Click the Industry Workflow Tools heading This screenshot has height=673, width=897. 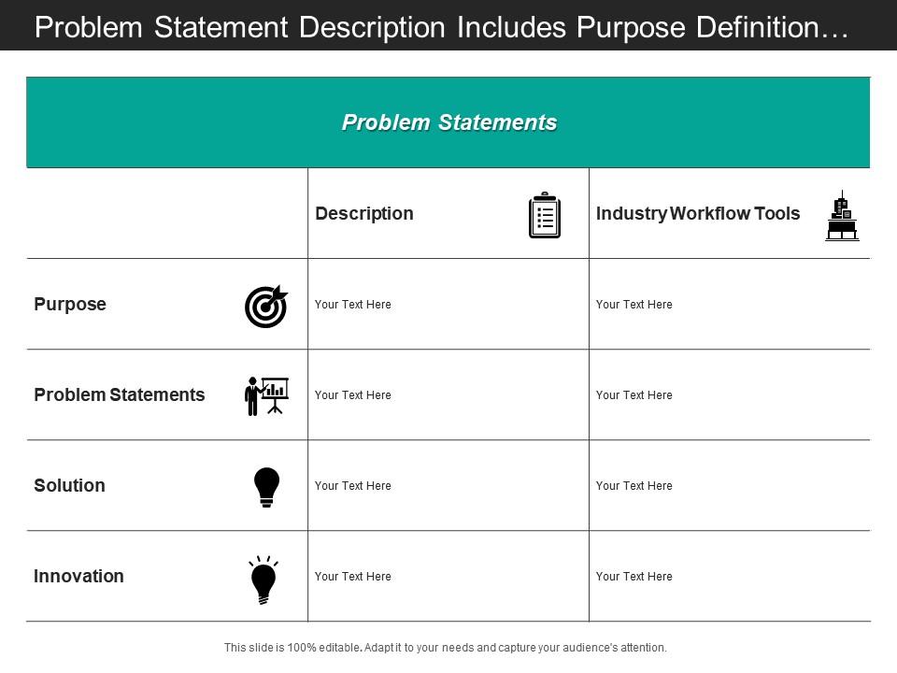(x=698, y=213)
